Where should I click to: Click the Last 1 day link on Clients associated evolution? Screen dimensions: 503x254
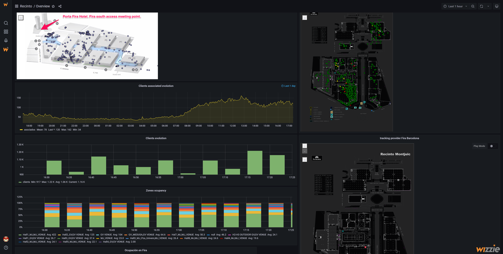click(x=288, y=86)
